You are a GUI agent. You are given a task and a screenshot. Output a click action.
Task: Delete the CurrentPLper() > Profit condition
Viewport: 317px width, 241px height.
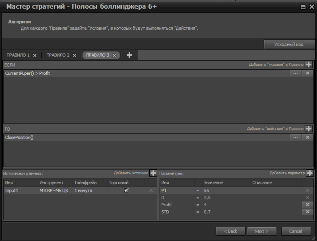click(307, 73)
